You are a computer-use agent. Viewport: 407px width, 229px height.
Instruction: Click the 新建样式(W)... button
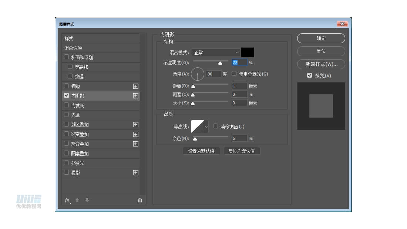point(321,64)
